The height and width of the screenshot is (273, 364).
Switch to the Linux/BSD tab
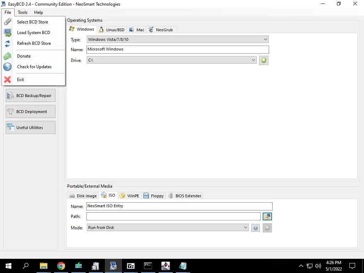pos(112,30)
